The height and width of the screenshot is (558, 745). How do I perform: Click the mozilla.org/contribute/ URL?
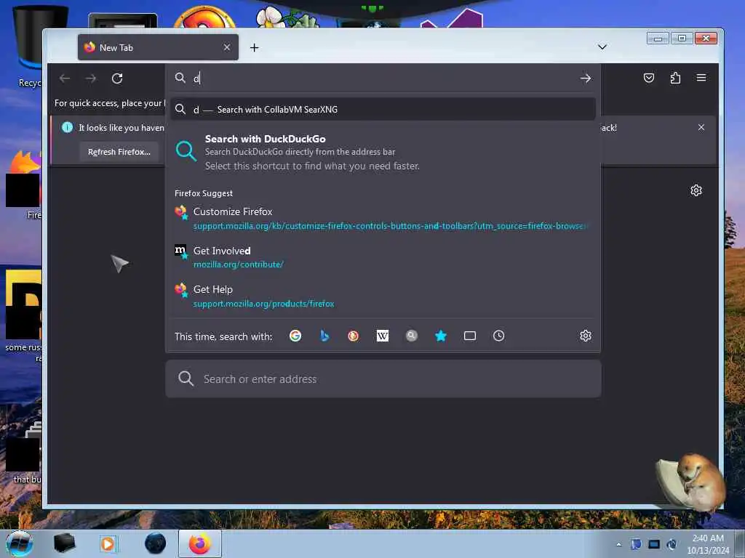click(x=238, y=264)
